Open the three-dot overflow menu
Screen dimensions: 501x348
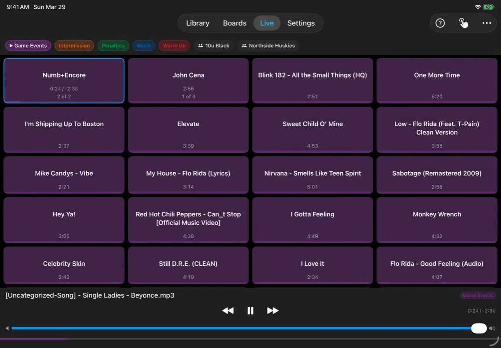(x=486, y=23)
